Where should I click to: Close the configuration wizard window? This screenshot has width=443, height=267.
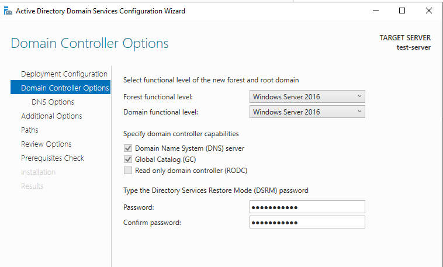point(428,11)
